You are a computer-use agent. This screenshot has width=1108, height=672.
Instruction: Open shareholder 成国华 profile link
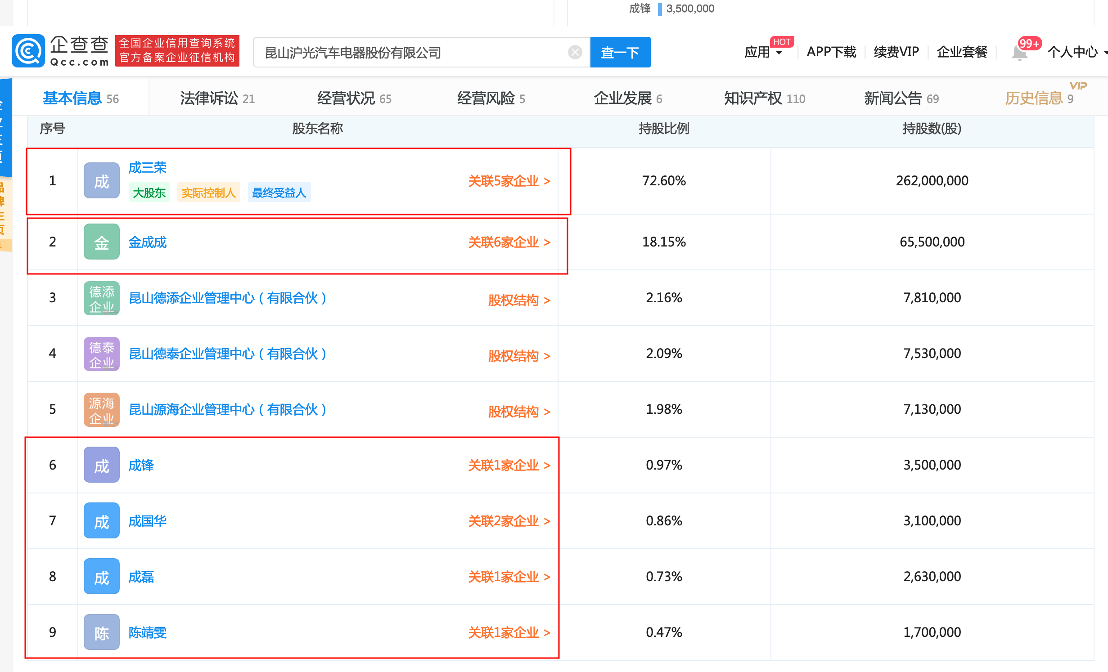[148, 521]
